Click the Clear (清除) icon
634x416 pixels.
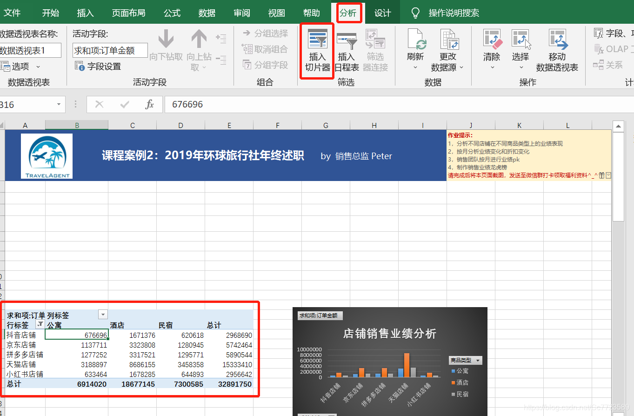[492, 39]
